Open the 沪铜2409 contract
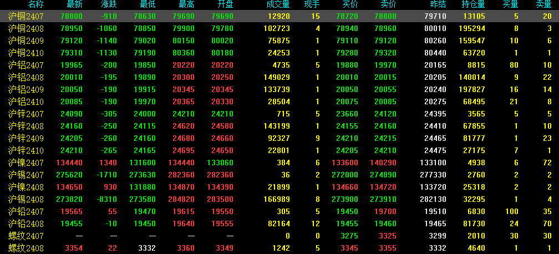Image resolution: width=559 pixels, height=254 pixels. (x=26, y=40)
